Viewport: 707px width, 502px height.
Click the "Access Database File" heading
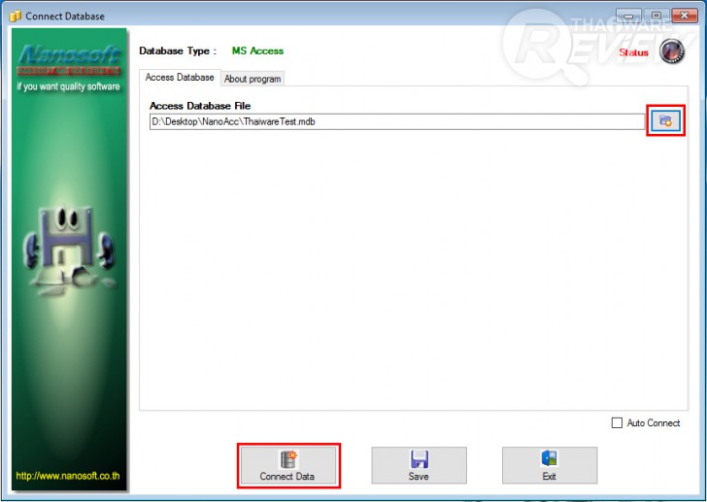(x=200, y=106)
